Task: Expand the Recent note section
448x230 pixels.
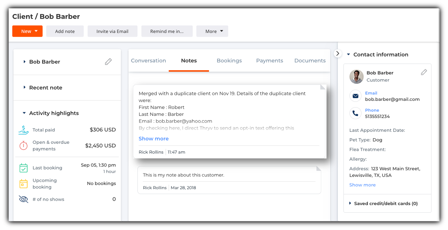Action: 25,88
